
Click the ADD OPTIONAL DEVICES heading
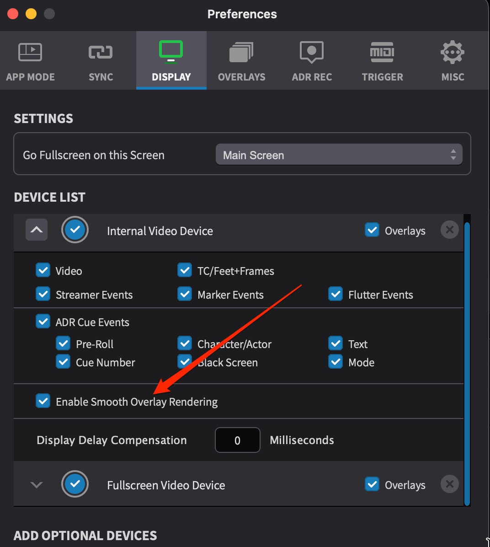click(x=85, y=536)
